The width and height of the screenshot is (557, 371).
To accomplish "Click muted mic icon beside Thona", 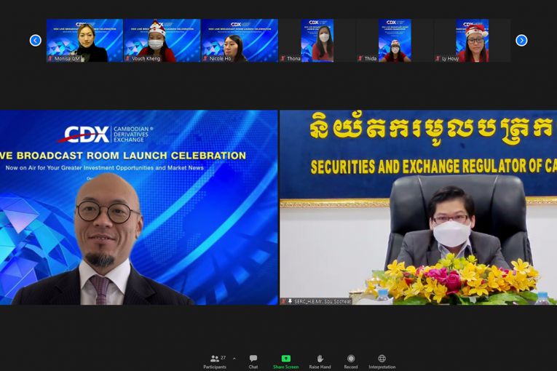I will pos(283,59).
